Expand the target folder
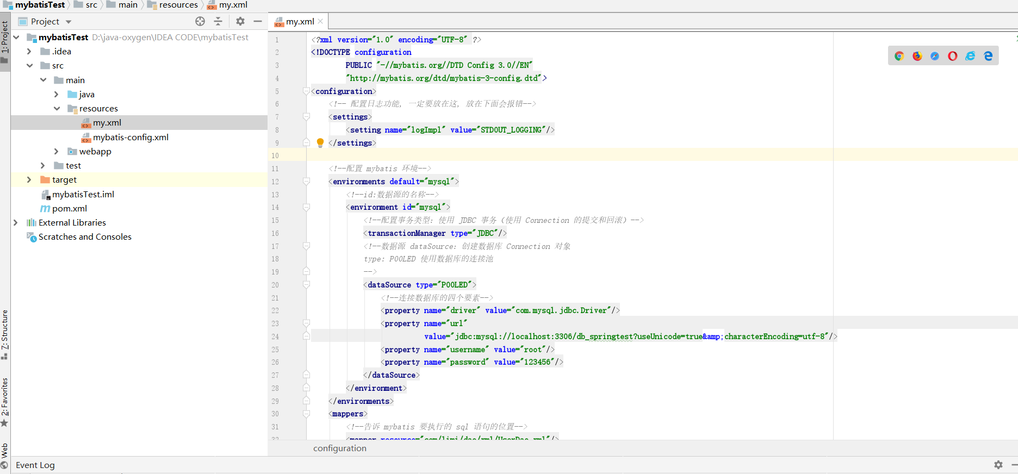The image size is (1018, 474). click(29, 179)
